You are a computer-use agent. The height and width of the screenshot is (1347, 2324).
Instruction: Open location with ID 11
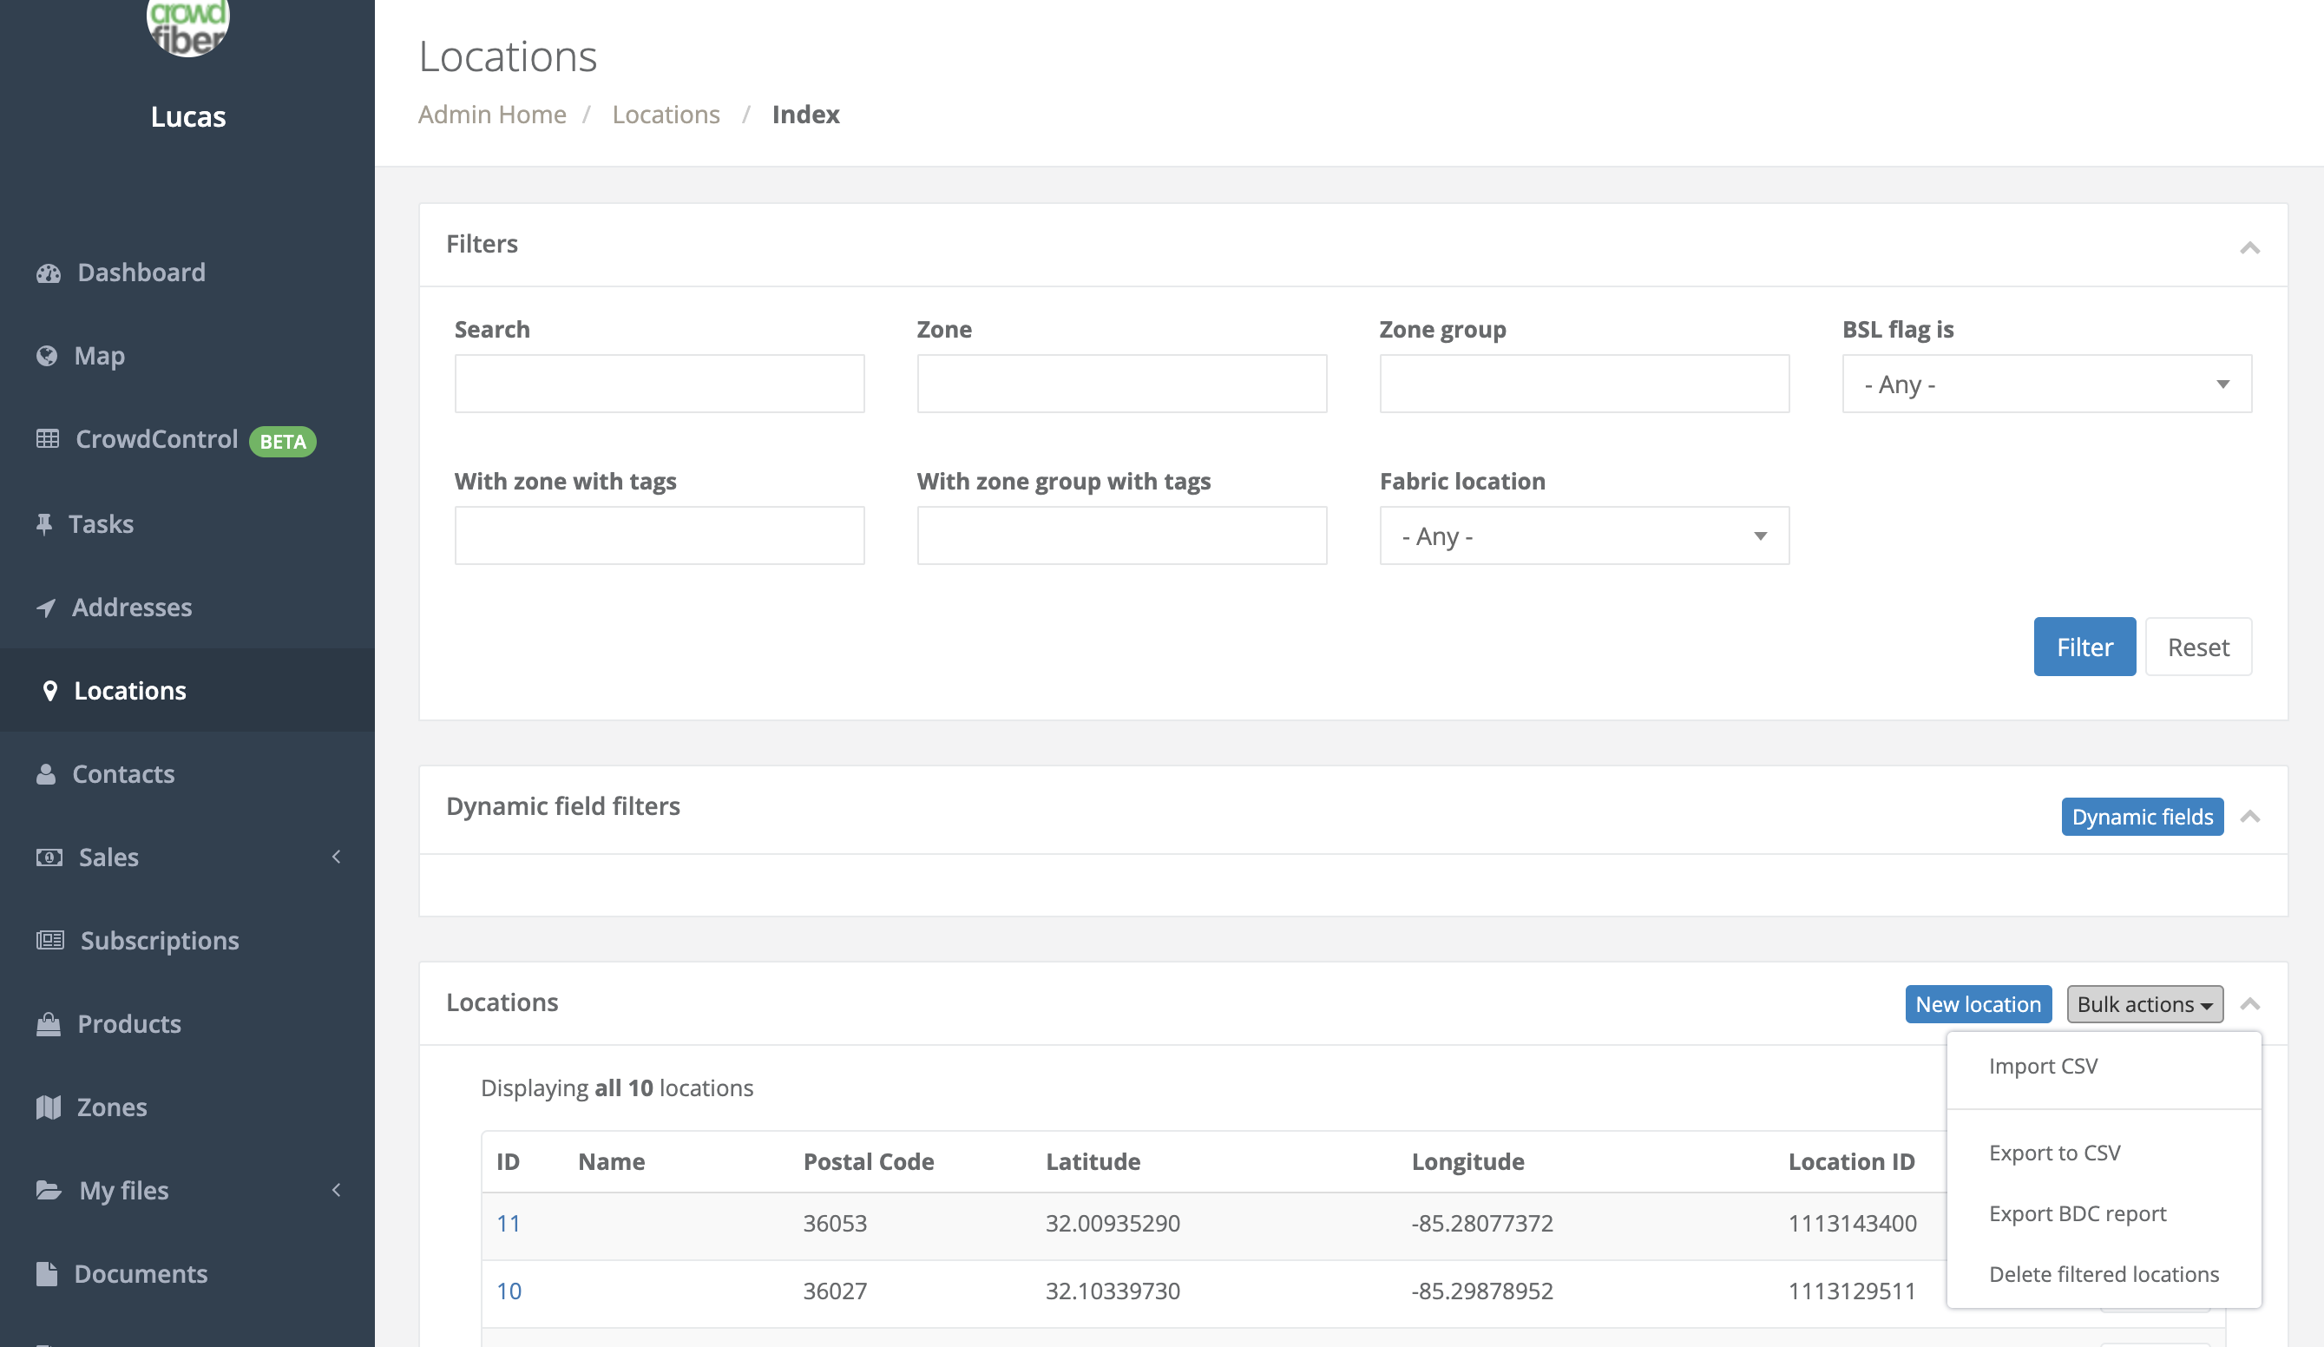(509, 1222)
